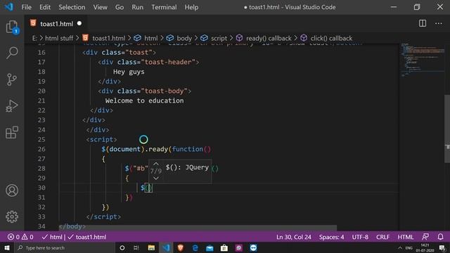Open the Edit menu
The image size is (450, 253).
coord(45,7)
